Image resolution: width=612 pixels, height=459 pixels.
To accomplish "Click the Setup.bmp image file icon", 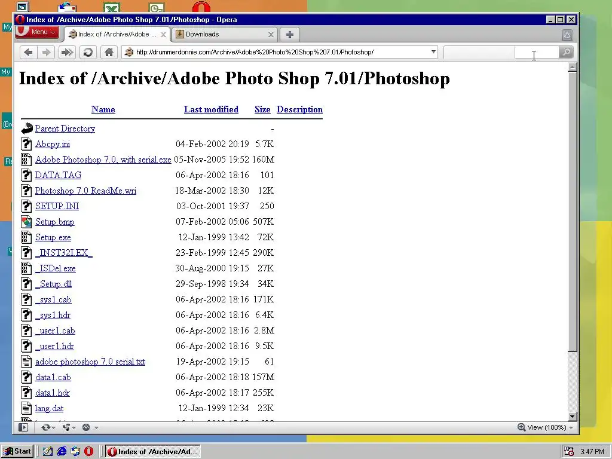I will 26,222.
